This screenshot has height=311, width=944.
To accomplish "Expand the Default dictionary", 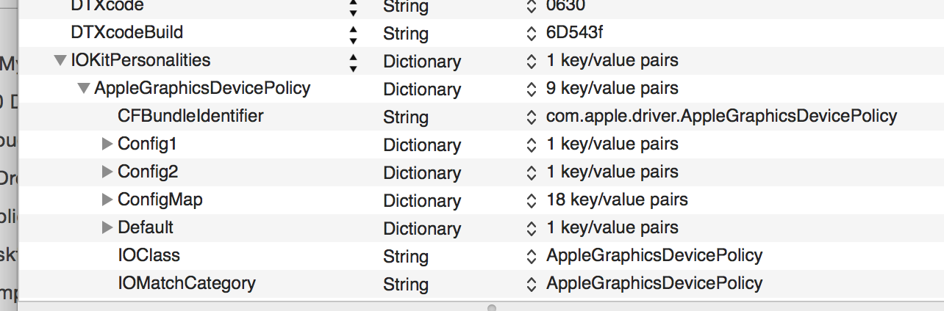I will click(x=107, y=227).
